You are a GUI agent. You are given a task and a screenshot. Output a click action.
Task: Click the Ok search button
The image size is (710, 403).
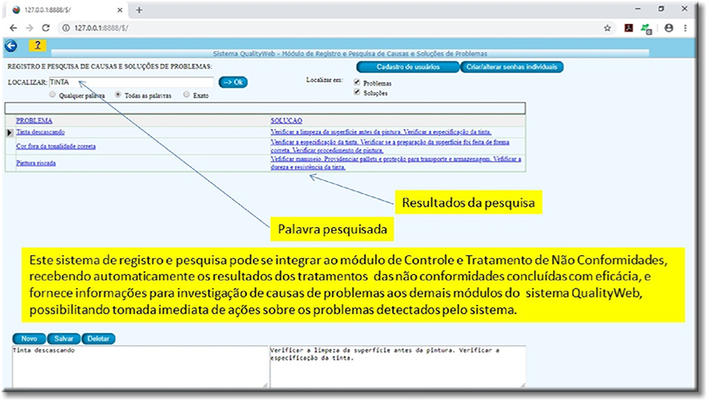[233, 82]
